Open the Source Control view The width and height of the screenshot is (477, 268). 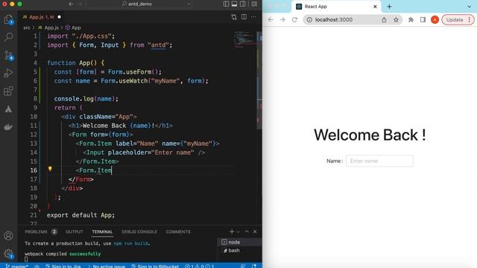[x=8, y=55]
